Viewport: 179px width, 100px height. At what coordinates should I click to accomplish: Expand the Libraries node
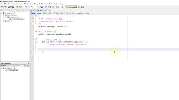(x=4, y=21)
